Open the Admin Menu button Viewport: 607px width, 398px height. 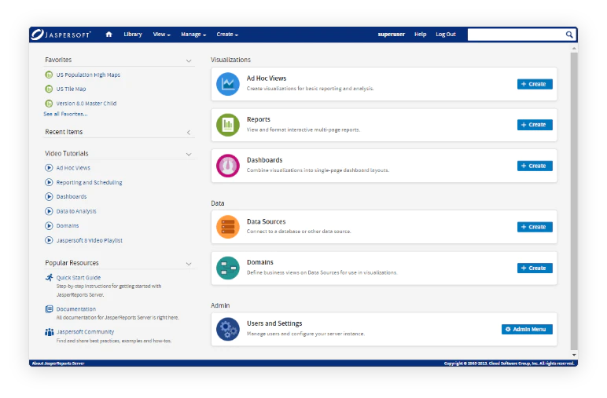click(527, 329)
